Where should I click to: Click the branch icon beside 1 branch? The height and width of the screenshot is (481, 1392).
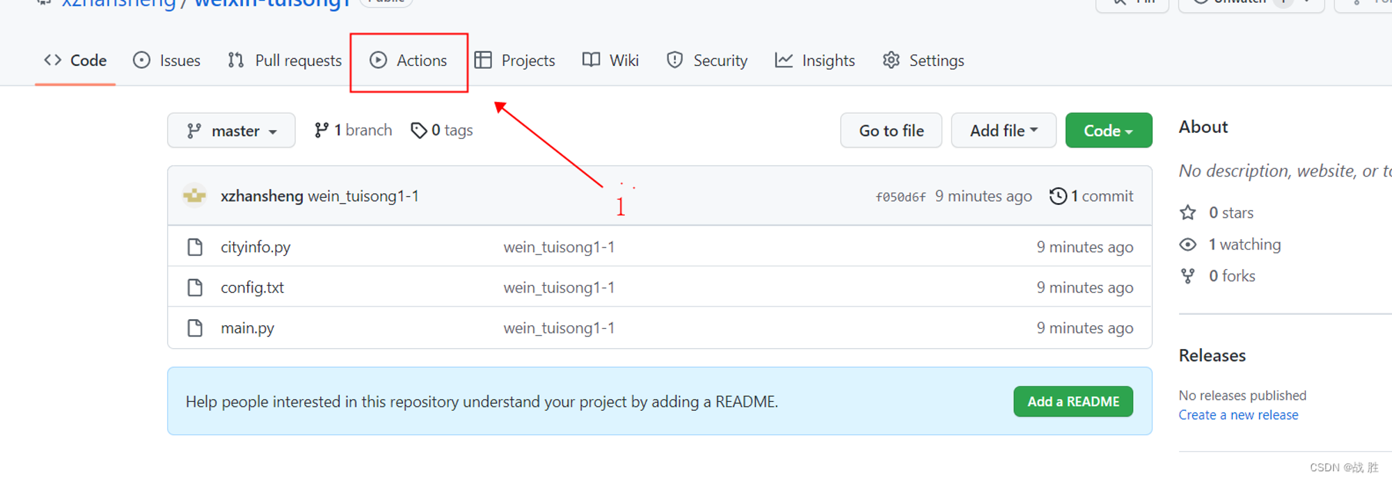pyautogui.click(x=321, y=130)
